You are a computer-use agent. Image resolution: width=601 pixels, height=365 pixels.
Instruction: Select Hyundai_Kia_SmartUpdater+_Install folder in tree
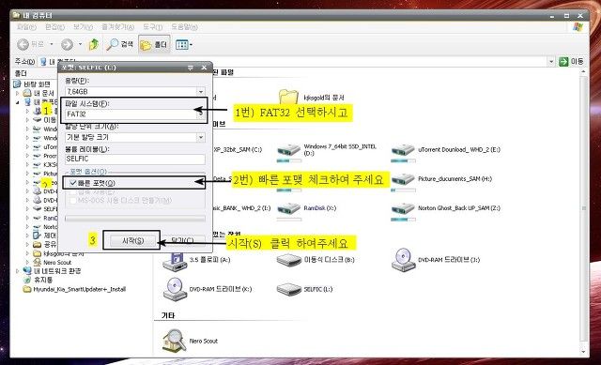79,289
